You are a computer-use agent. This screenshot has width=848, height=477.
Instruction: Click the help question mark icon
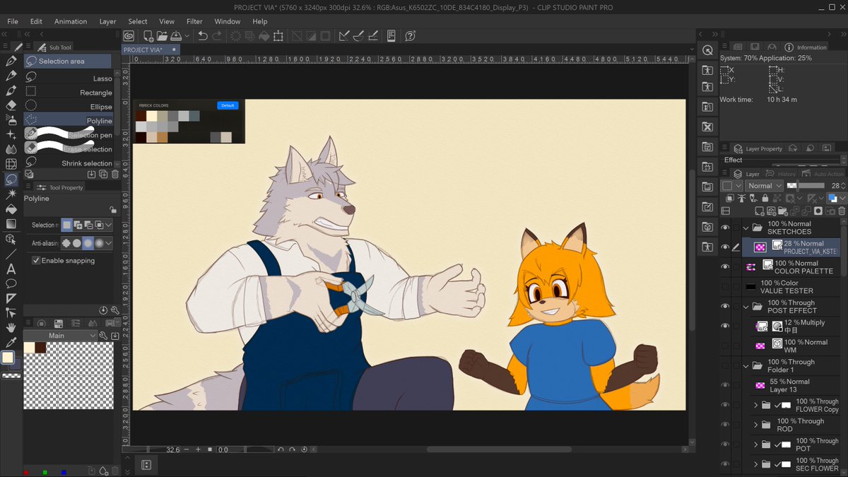pyautogui.click(x=411, y=36)
